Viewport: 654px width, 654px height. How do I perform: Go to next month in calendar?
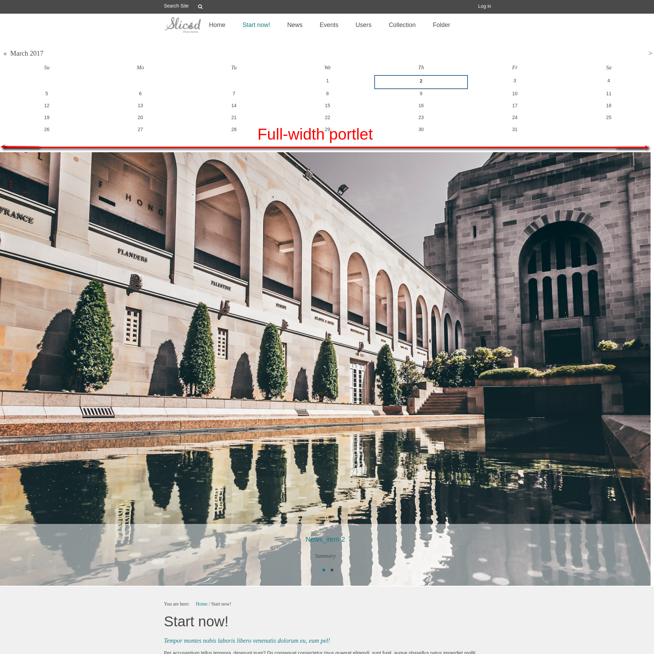[650, 53]
